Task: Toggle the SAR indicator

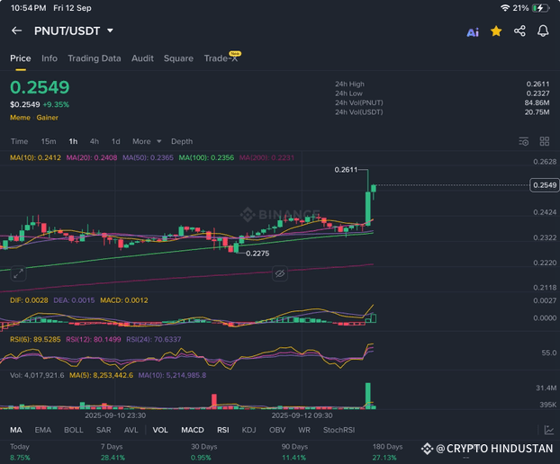Action: pos(104,430)
